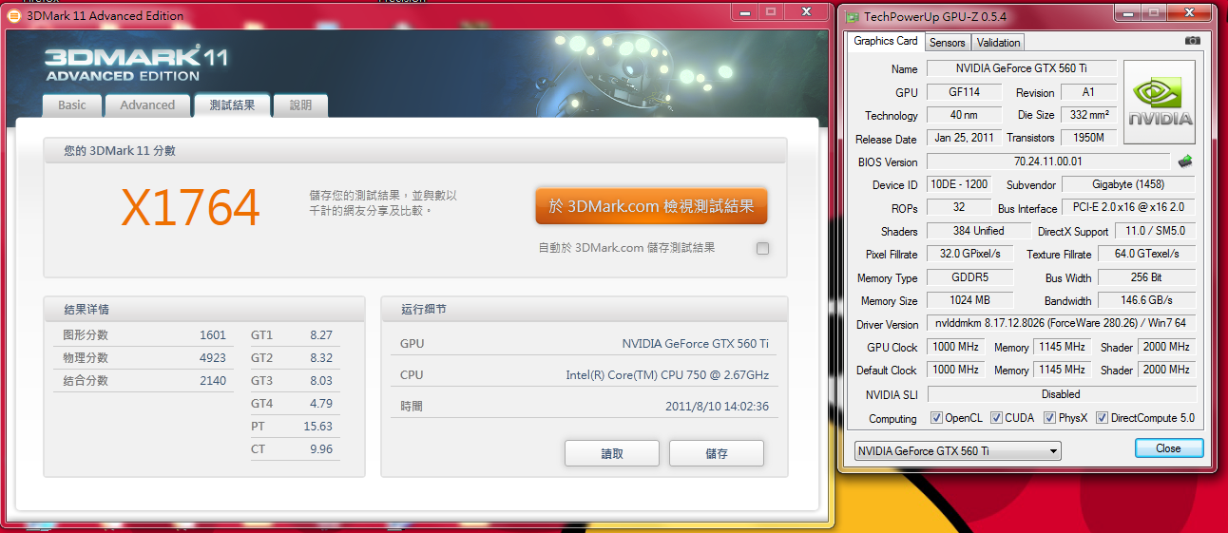Click the GT2 result 8.32
This screenshot has height=533, width=1228.
[x=321, y=358]
